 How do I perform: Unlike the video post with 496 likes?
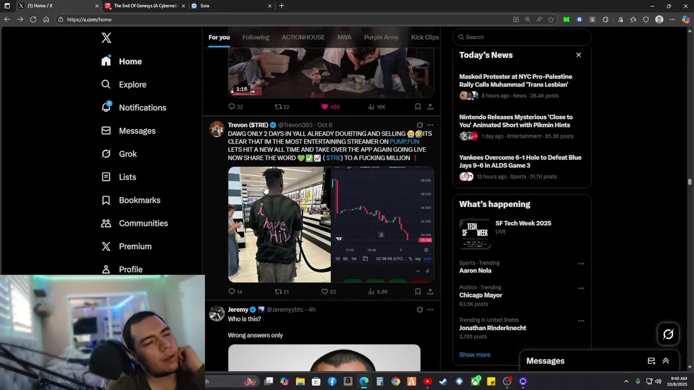click(330, 107)
